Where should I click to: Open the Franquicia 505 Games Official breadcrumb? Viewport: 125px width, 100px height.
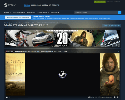click(28, 23)
